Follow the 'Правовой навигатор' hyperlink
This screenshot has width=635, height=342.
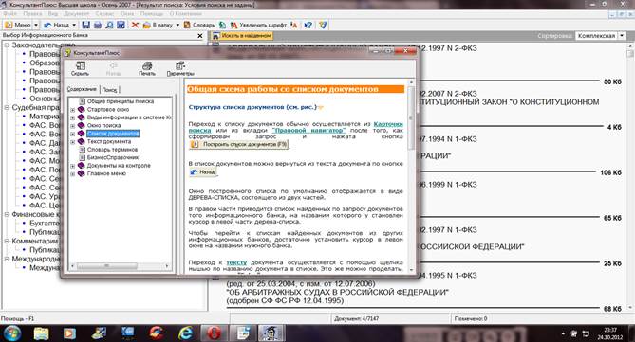[308, 130]
